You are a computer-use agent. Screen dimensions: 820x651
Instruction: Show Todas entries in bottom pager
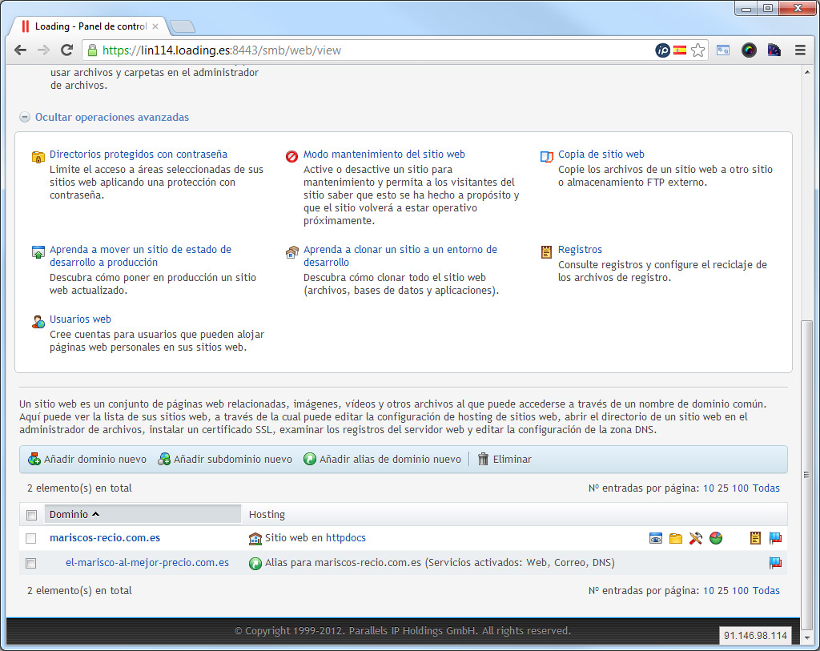(x=766, y=590)
